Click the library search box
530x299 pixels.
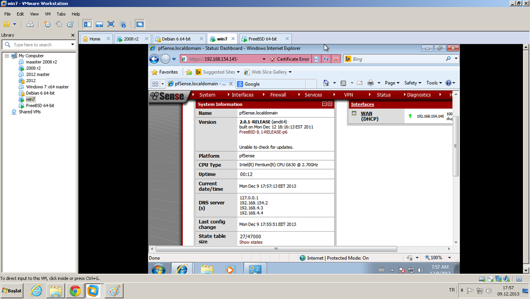[x=39, y=44]
